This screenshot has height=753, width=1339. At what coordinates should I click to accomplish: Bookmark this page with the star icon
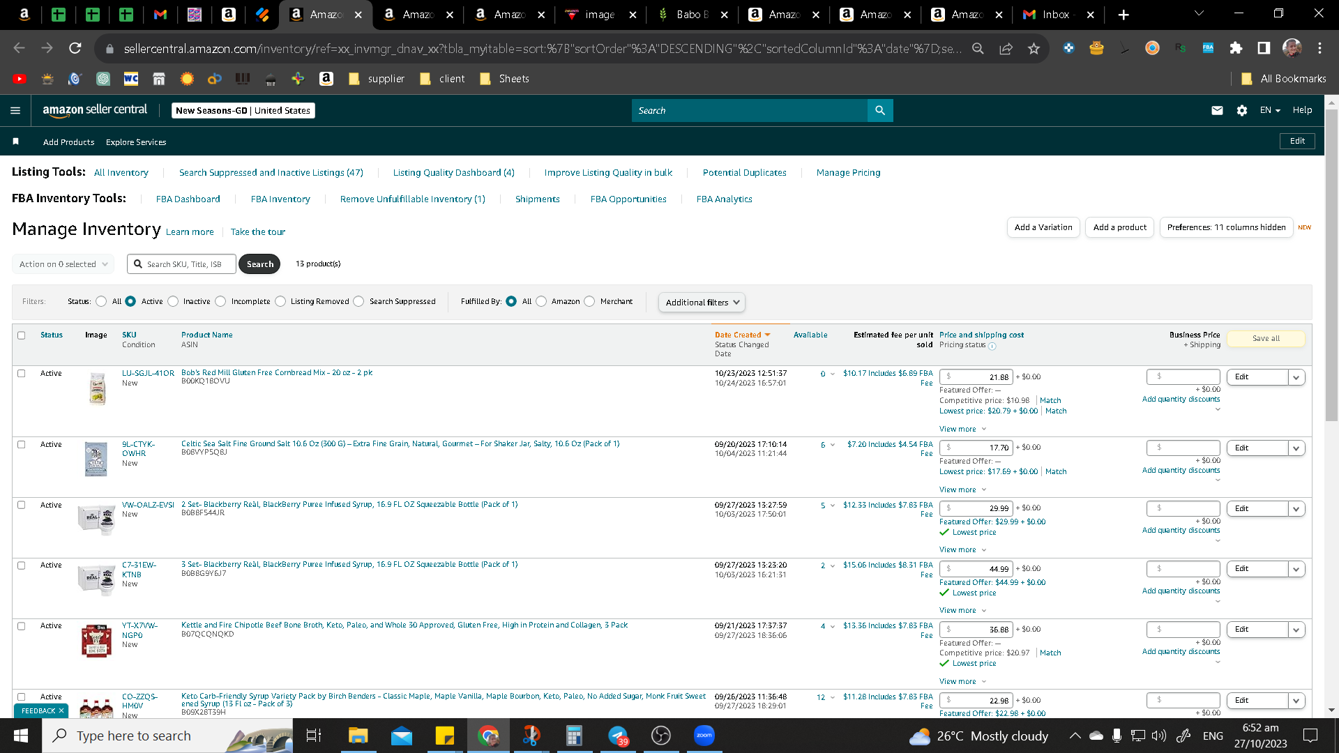coord(1034,48)
